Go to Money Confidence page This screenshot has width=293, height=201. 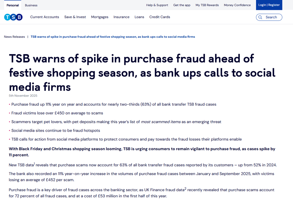(237, 5)
